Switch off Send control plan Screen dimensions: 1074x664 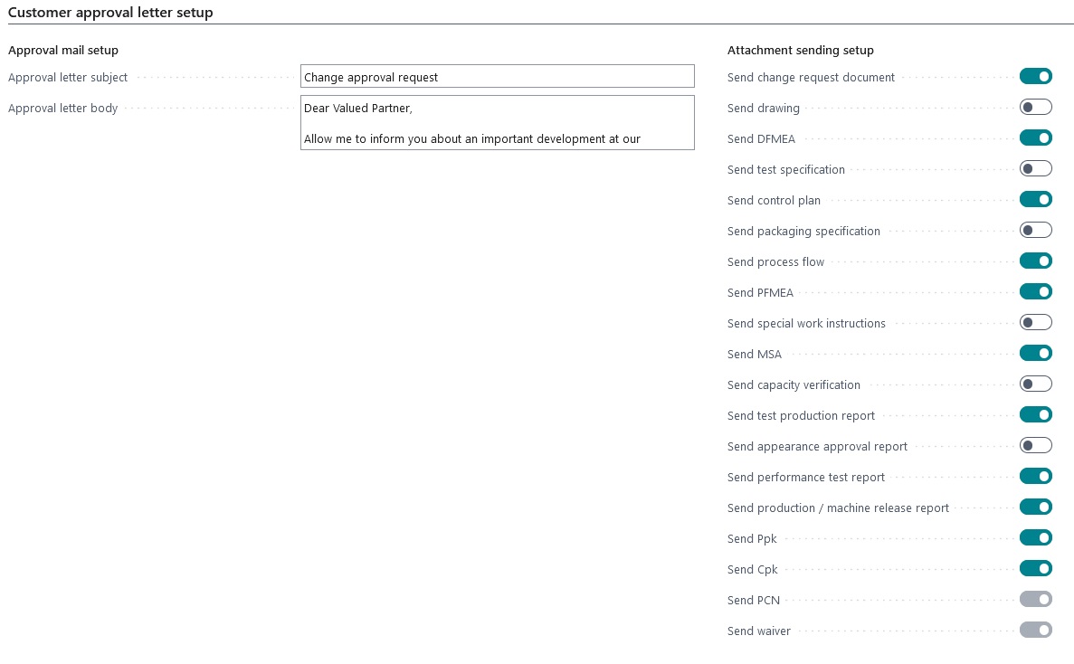[x=1035, y=200]
